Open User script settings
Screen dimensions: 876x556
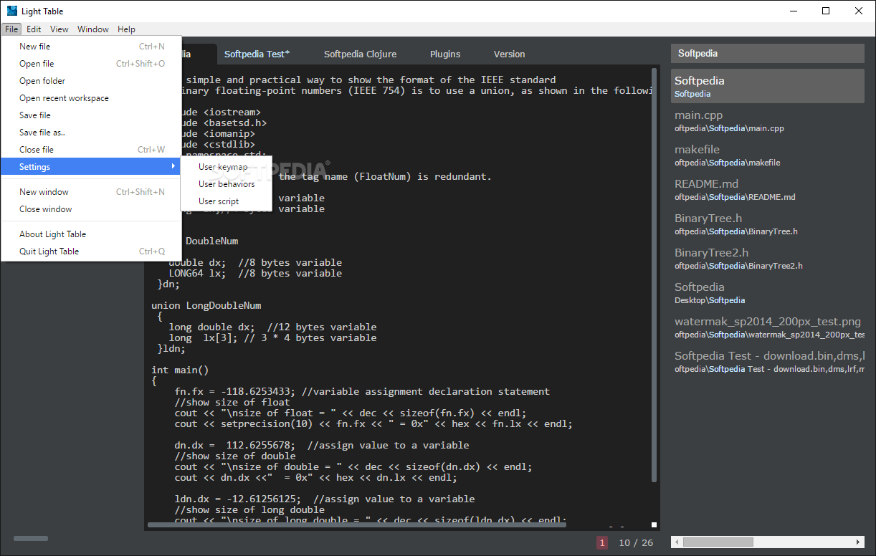(227, 201)
